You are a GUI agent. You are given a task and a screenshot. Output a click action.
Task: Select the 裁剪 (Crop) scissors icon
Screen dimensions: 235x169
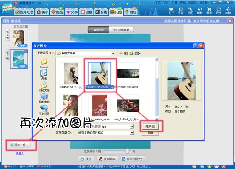pos(209,11)
